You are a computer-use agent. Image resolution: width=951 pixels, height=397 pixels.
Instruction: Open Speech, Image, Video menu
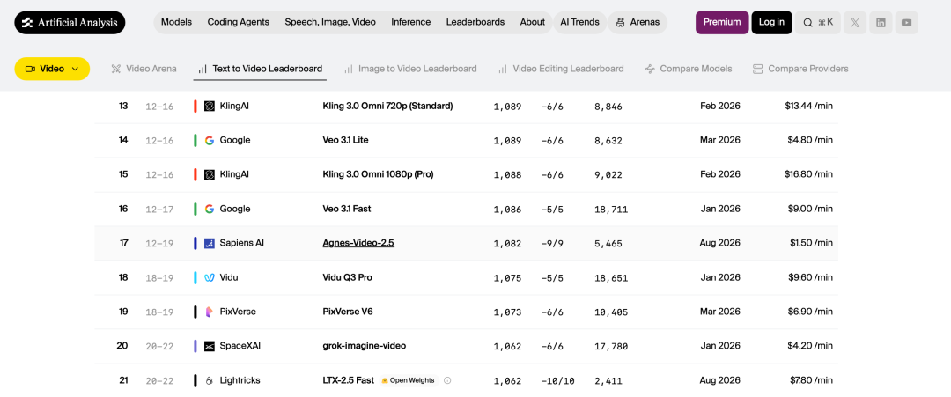click(330, 22)
